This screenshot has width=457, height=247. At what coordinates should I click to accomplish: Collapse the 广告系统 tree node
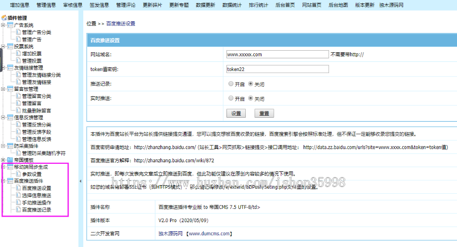click(x=3, y=25)
